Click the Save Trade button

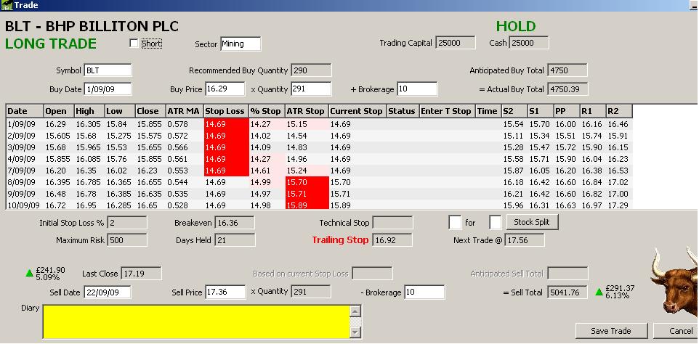[611, 331]
